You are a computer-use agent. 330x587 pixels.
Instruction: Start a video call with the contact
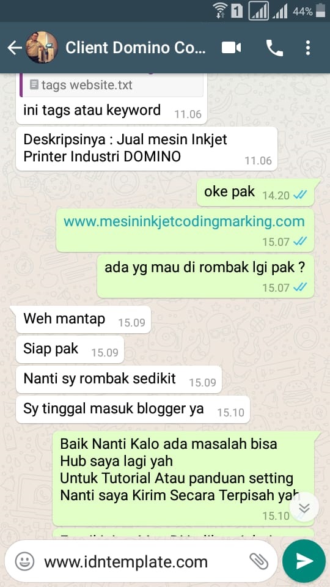[x=231, y=48]
